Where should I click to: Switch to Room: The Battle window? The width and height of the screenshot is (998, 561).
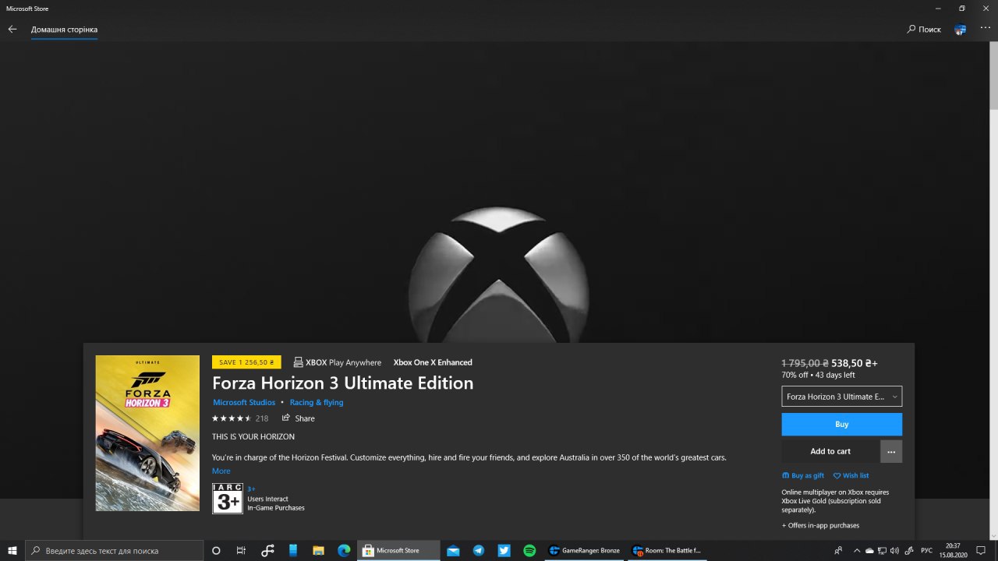[667, 550]
